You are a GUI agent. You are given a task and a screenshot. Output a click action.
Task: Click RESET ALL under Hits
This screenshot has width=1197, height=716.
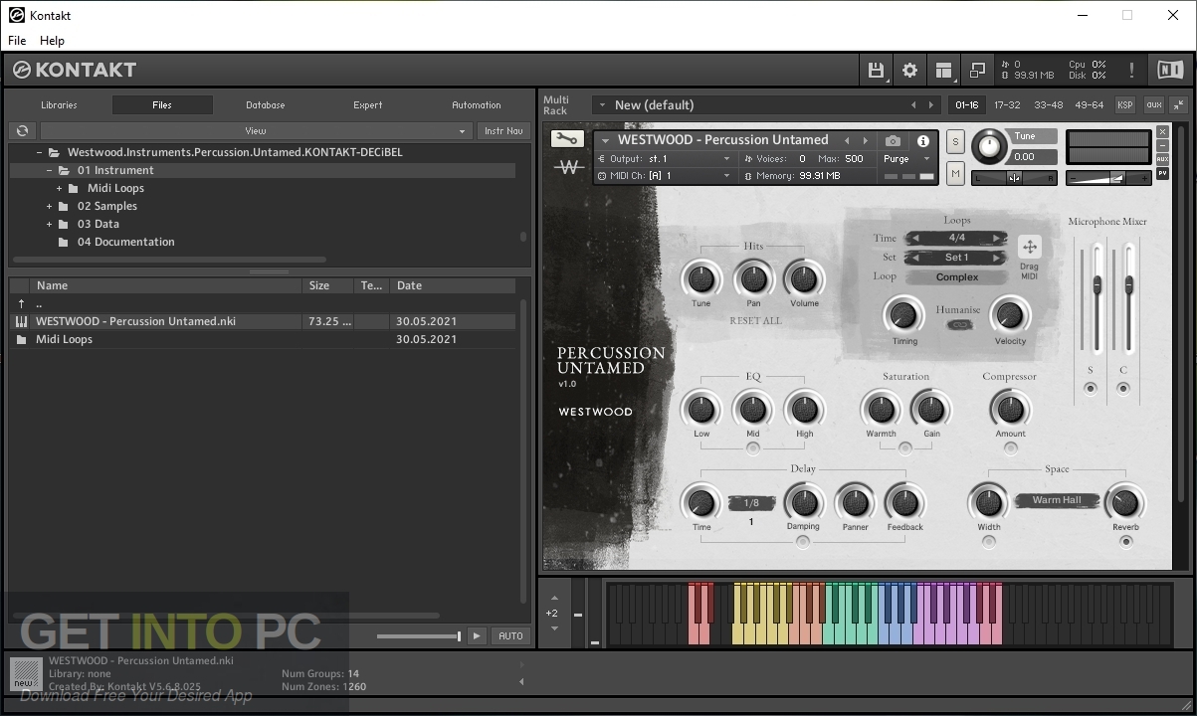coord(756,321)
